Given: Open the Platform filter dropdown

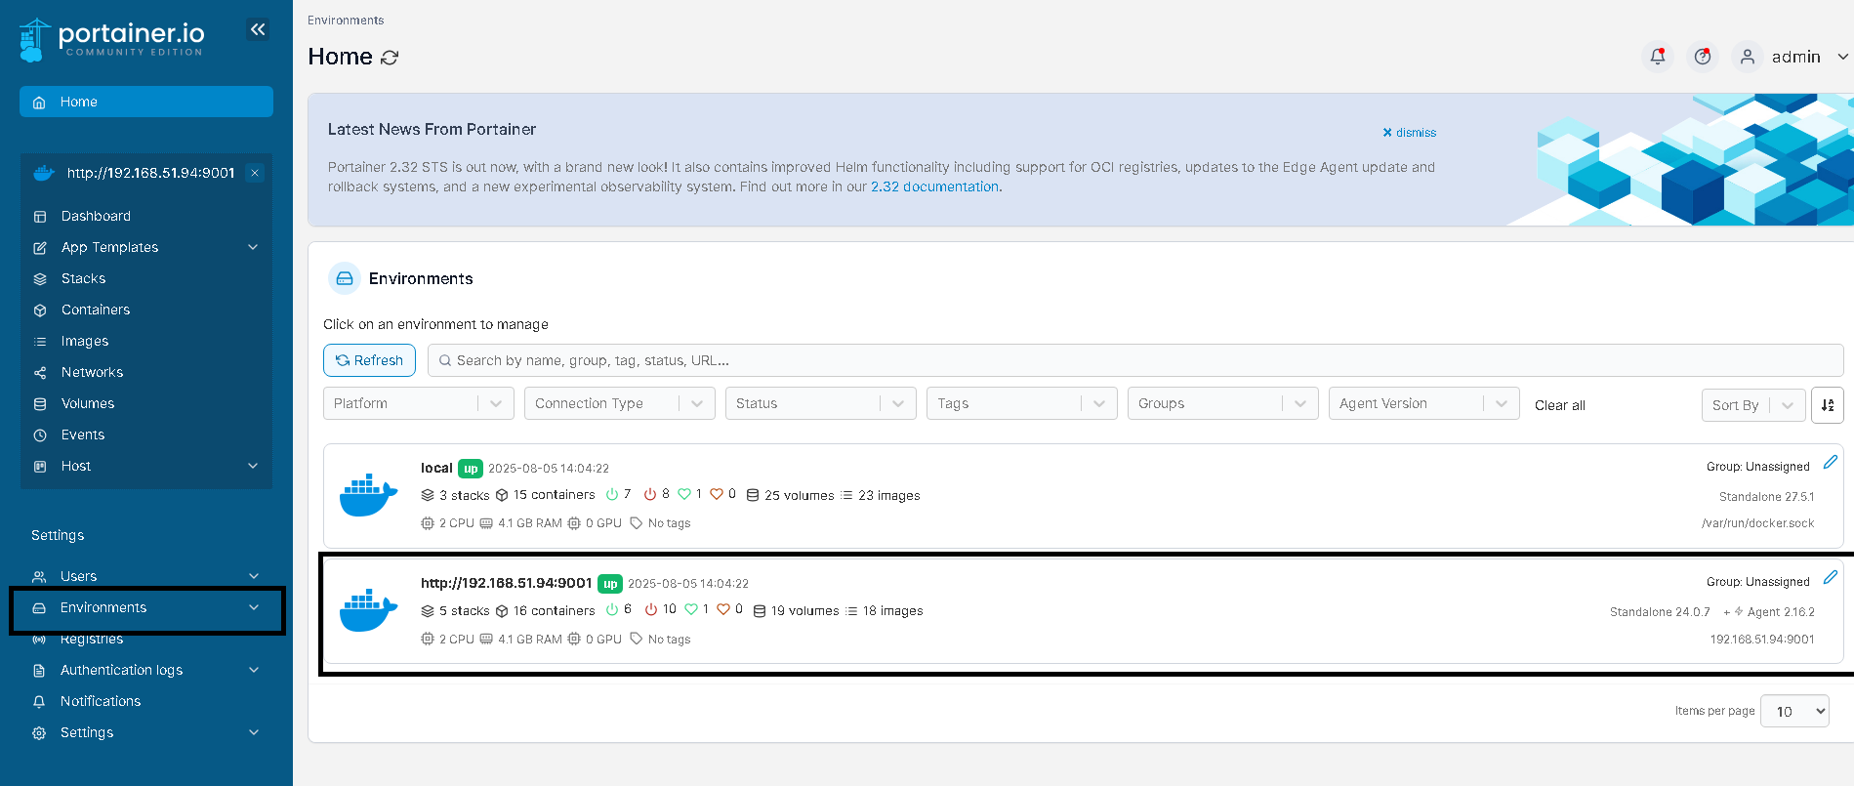Looking at the screenshot, I should (x=418, y=403).
